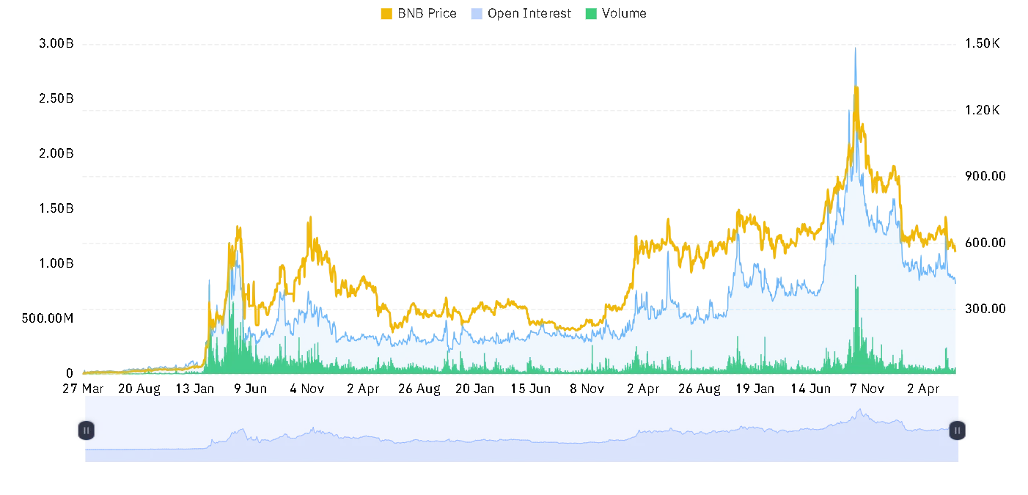Viewport: 1028px width, 495px height.
Task: Click the 500.00M left axis label
Action: tap(49, 318)
